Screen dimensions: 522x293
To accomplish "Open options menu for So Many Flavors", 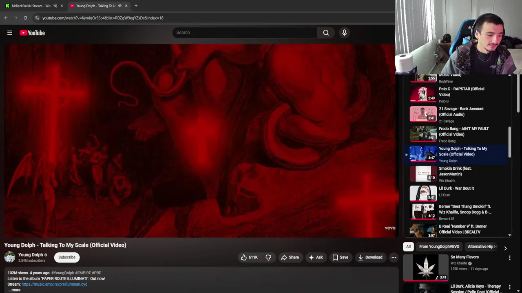I will [x=509, y=258].
